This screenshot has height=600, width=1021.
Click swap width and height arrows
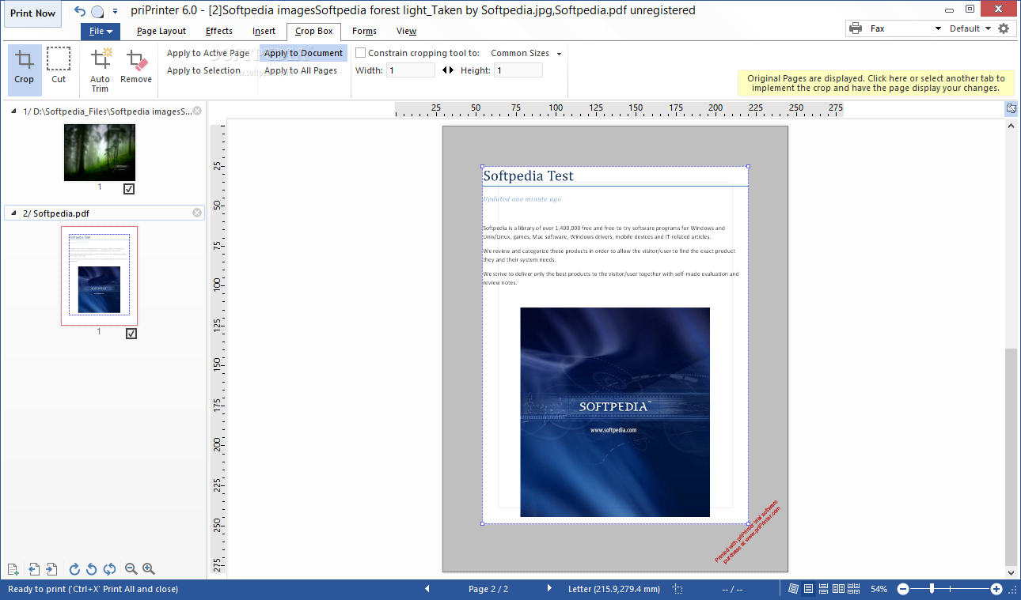pyautogui.click(x=448, y=70)
